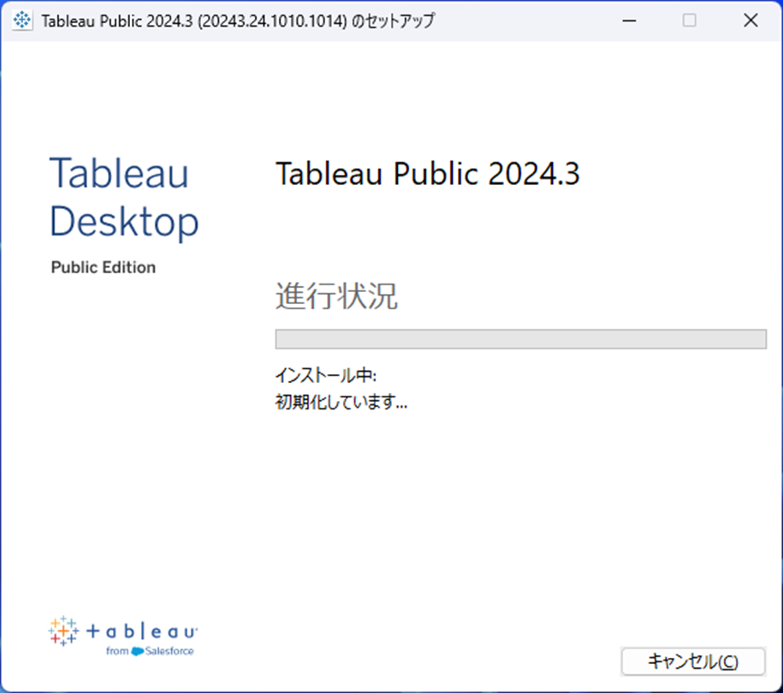This screenshot has height=693, width=783.
Task: Click the tableau from Salesforce logo
Action: (x=123, y=636)
